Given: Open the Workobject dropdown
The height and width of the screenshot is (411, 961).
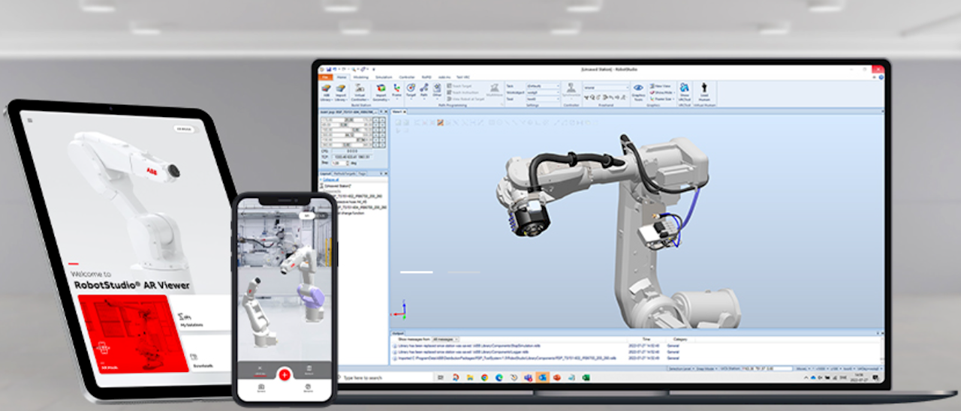Looking at the screenshot, I should click(544, 92).
